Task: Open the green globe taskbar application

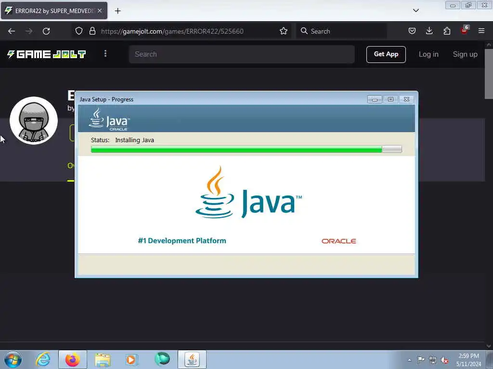Action: click(x=162, y=359)
